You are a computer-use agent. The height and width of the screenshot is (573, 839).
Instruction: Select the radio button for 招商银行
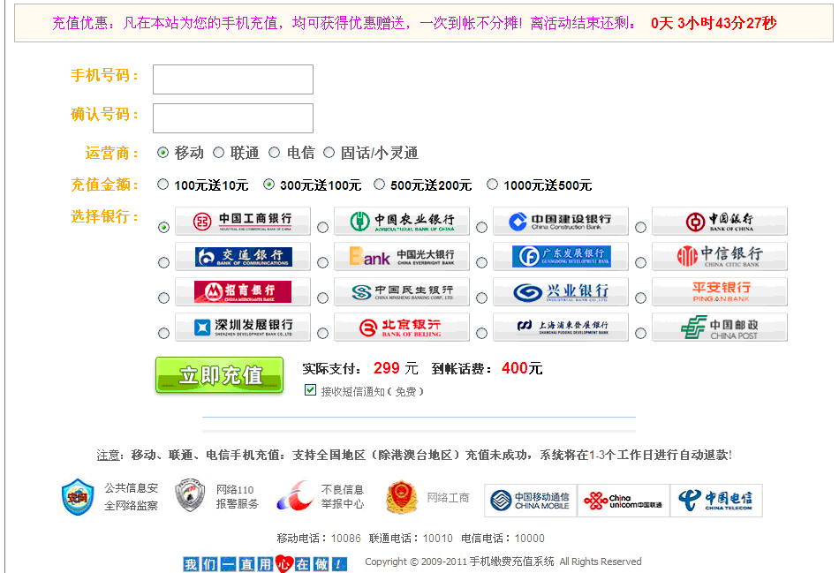(x=163, y=298)
